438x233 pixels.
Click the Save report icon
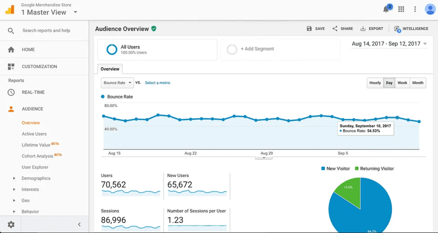(315, 28)
